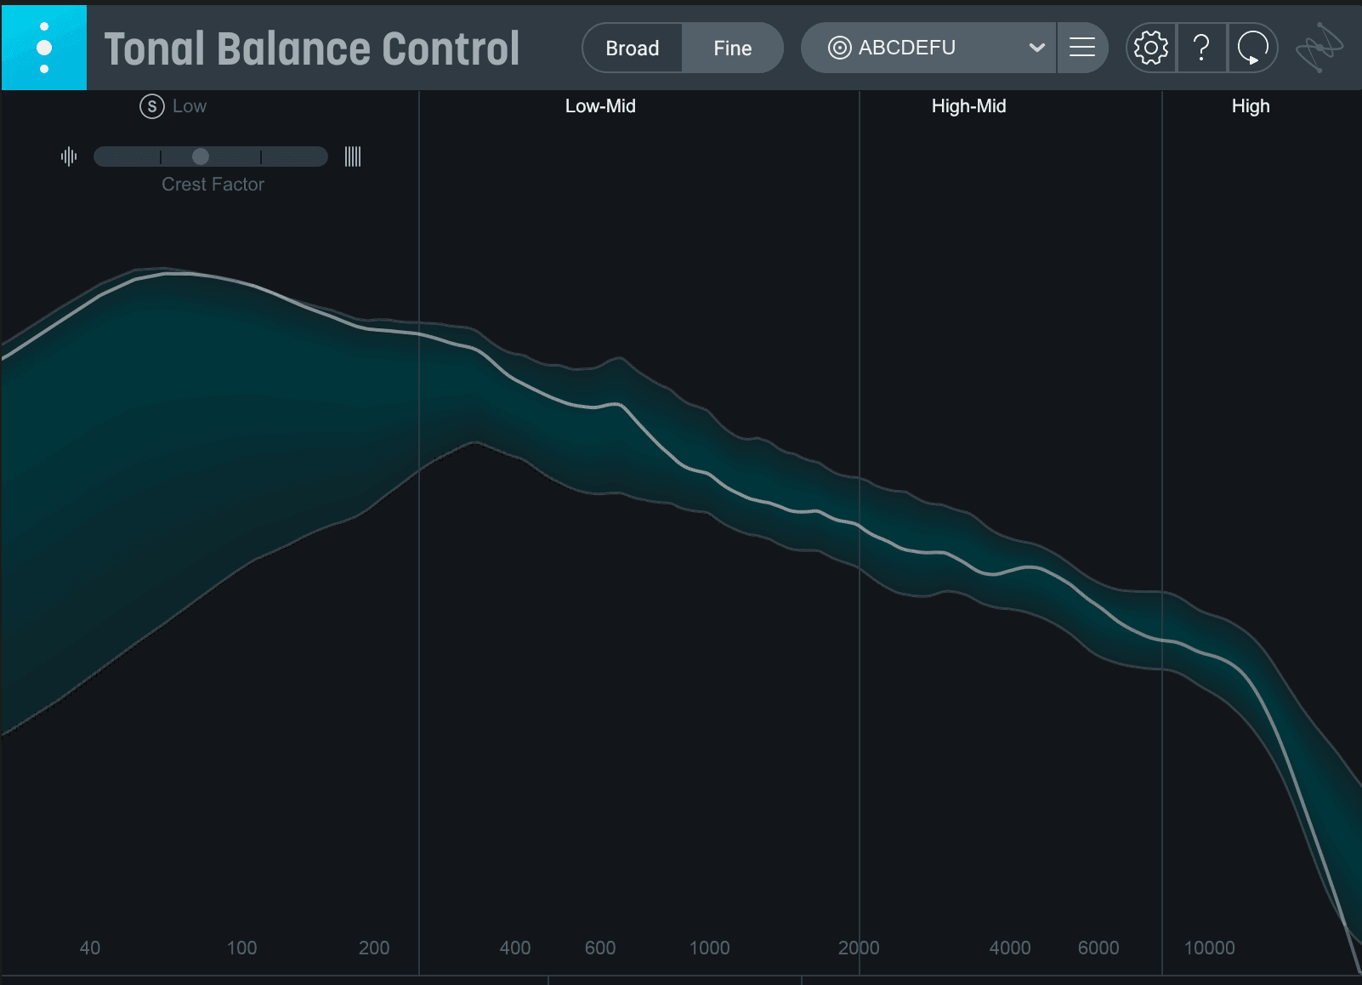Click the dynamic waveform icon left of the Crest Factor slider
The image size is (1362, 985).
(x=69, y=157)
